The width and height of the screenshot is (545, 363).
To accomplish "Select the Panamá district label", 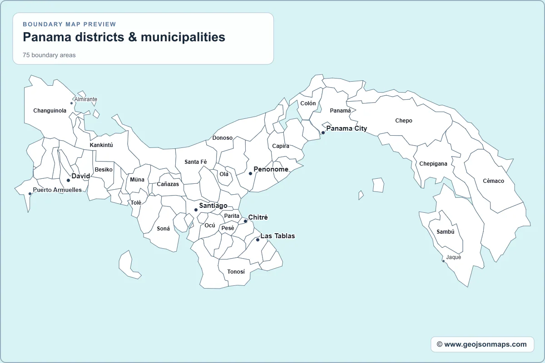I will (340, 111).
